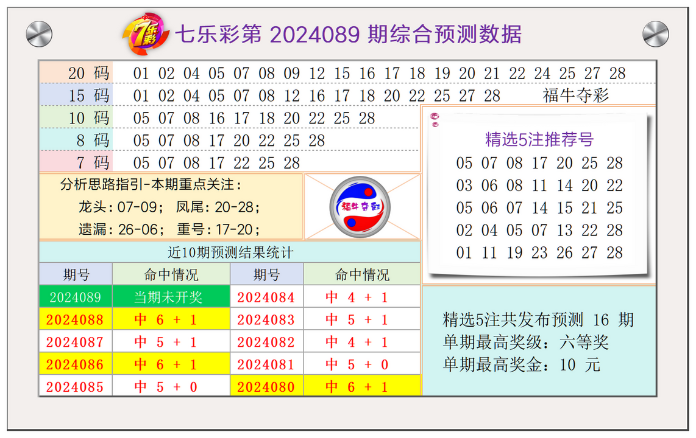The height and width of the screenshot is (438, 696).
Task: Select the period cell 2024081
Action: click(267, 364)
